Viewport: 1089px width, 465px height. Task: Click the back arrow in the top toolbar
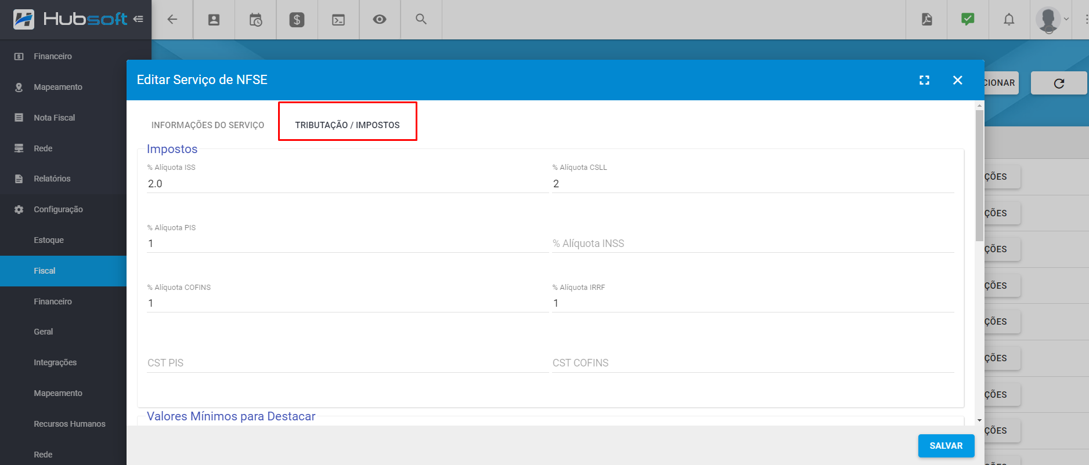(172, 20)
